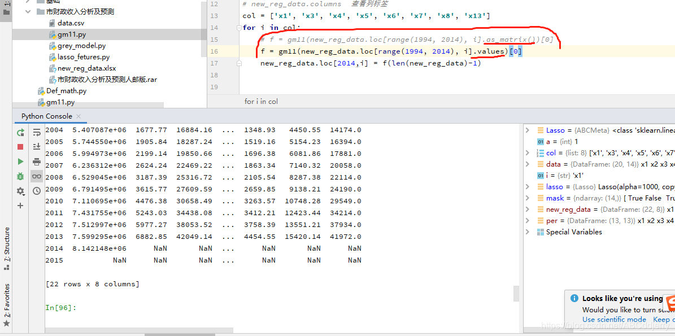Viewport: 675px width, 336px height.
Task: Rerun the Python console
Action: (x=20, y=133)
